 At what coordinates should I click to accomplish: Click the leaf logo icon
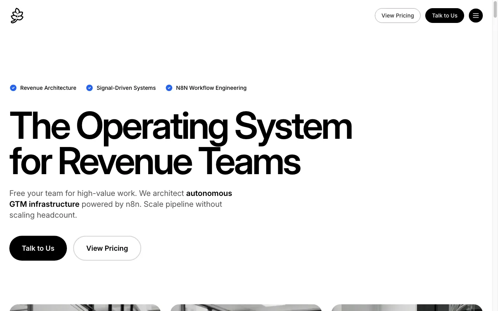[17, 16]
